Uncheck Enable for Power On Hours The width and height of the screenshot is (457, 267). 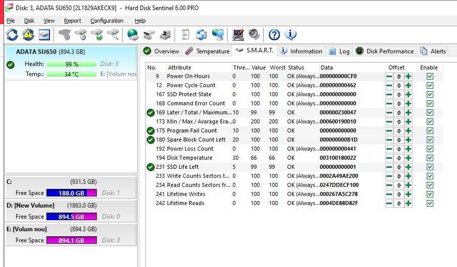pyautogui.click(x=430, y=76)
